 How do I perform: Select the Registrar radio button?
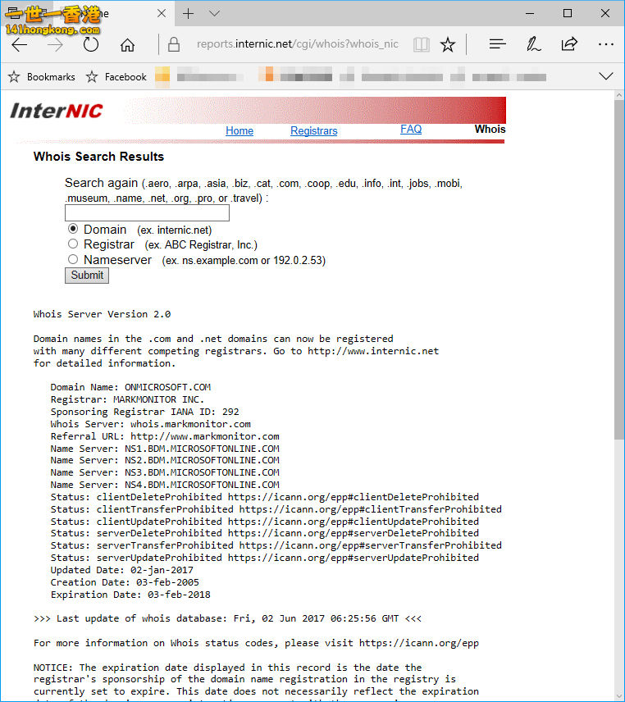click(73, 244)
